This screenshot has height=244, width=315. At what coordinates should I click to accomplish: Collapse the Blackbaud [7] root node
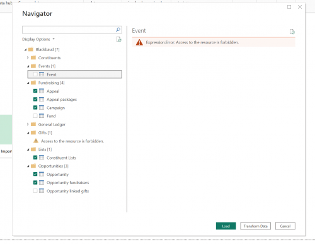coord(25,50)
